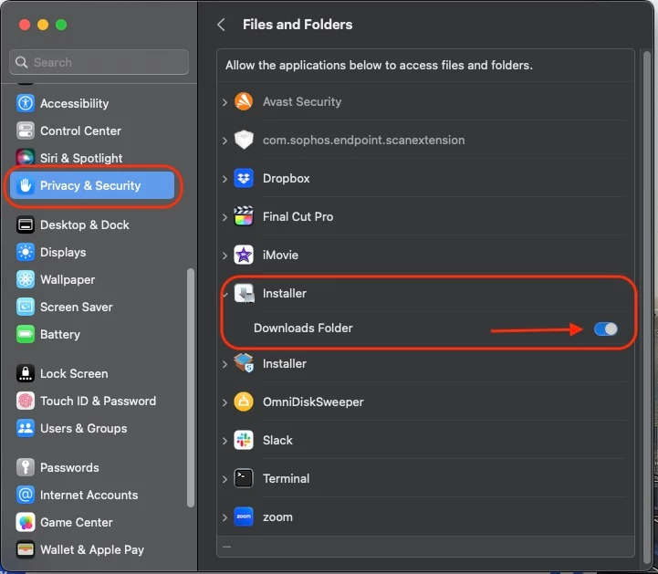The image size is (658, 574).
Task: Click the OmniDiskSweeper app icon
Action: pyautogui.click(x=244, y=402)
